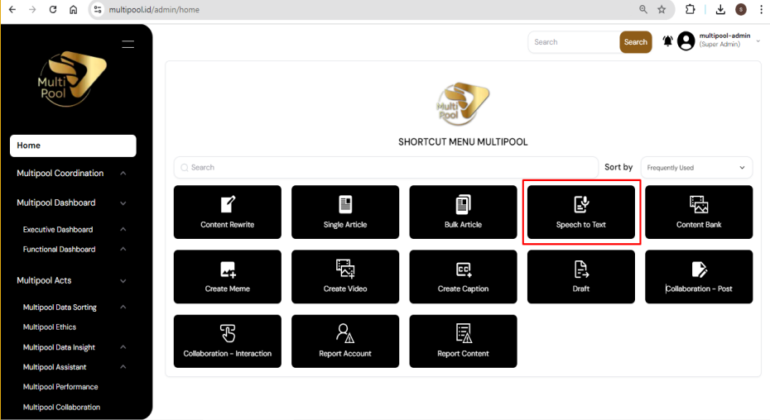Open the browser extensions puzzle icon
Image resolution: width=770 pixels, height=420 pixels.
coord(690,9)
